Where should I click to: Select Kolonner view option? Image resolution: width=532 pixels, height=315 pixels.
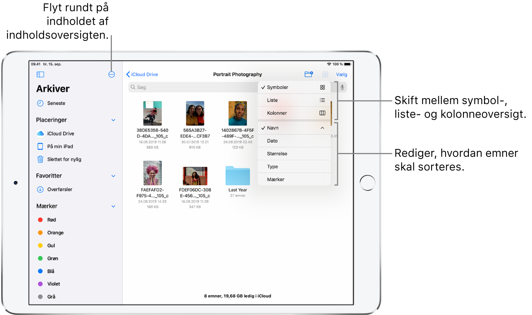coord(294,113)
